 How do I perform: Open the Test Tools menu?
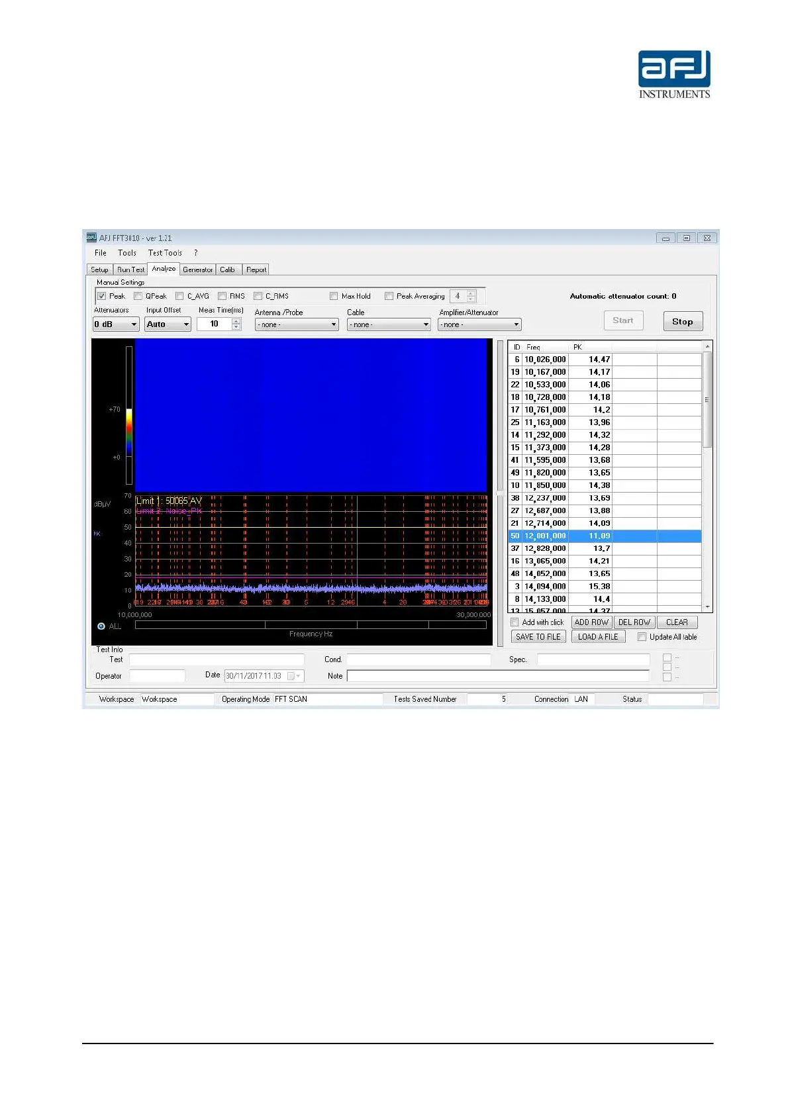pyautogui.click(x=165, y=253)
